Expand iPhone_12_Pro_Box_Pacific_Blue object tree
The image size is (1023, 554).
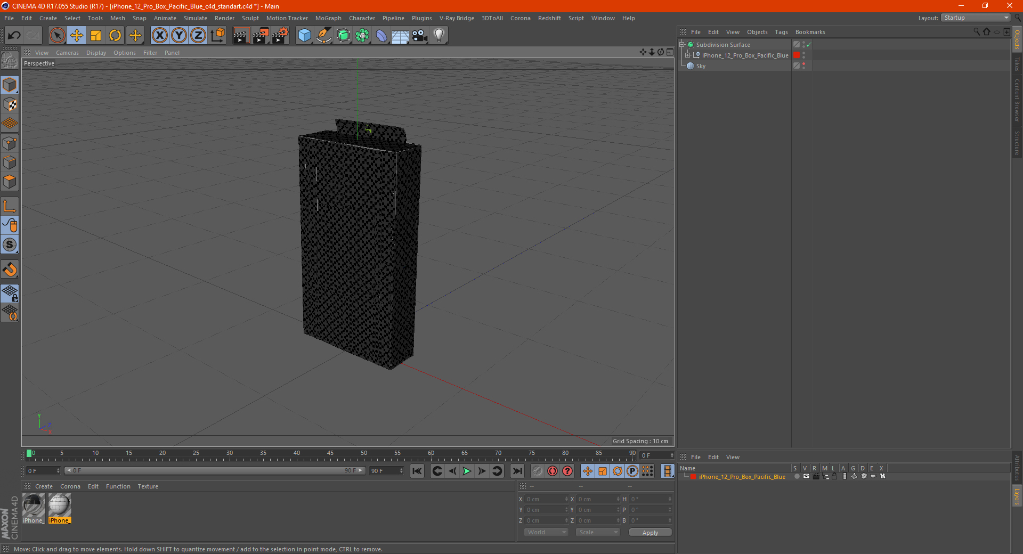(688, 55)
